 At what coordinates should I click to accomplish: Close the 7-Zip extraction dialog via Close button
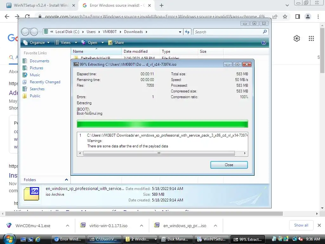(x=229, y=165)
